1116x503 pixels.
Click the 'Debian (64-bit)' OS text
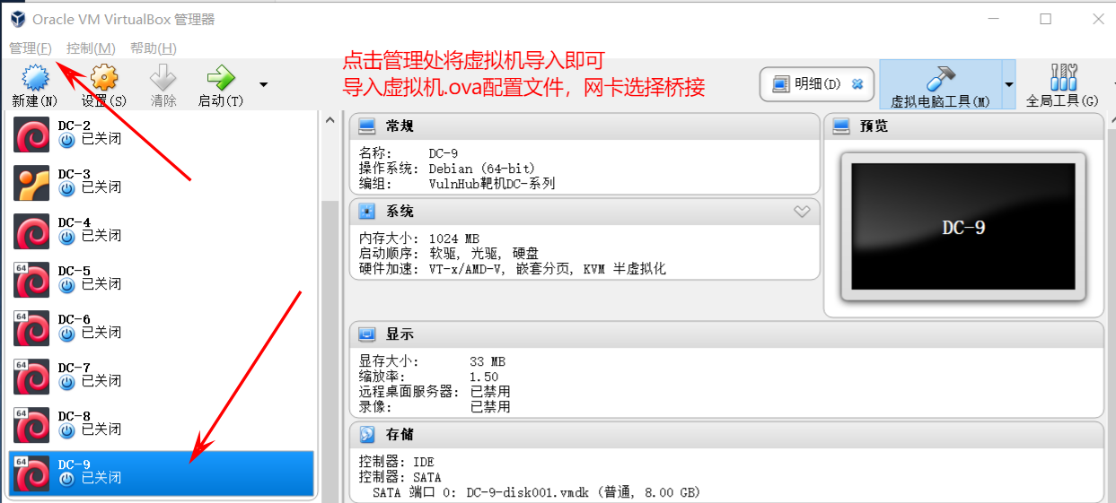481,169
